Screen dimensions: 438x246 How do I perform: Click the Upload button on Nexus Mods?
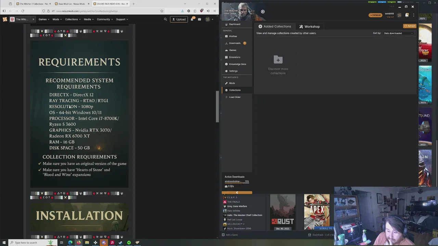179,19
